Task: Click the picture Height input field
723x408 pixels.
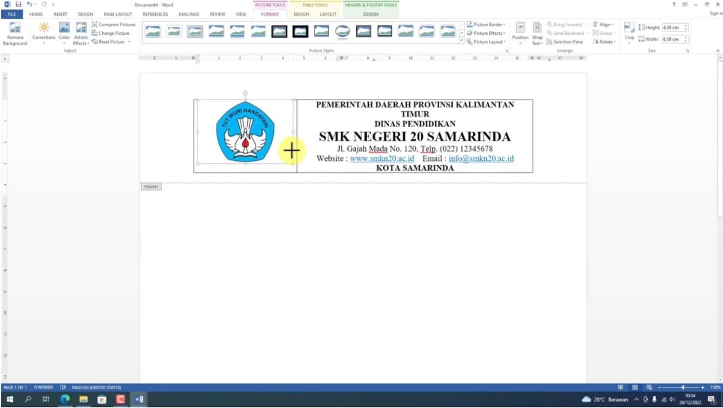Action: [672, 27]
